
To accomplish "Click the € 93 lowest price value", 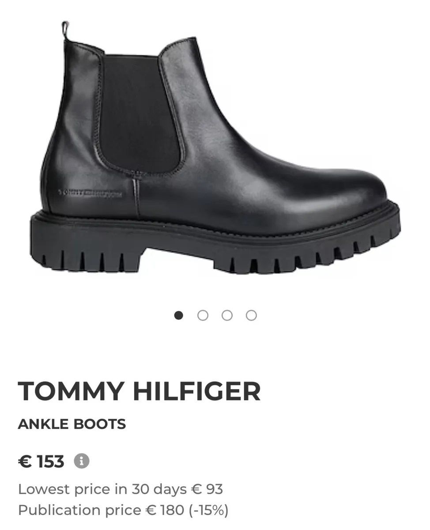I will [x=207, y=489].
